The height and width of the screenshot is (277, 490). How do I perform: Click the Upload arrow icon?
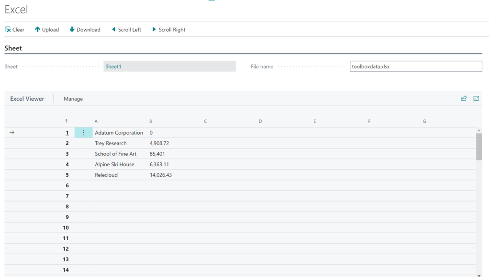(37, 29)
